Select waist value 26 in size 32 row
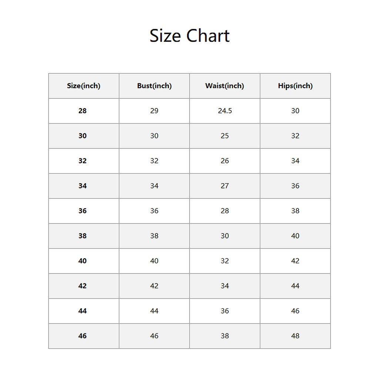 225,161
